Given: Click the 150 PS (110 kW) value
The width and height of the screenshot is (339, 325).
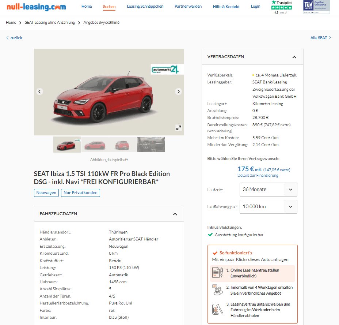Looking at the screenshot, I should click(x=124, y=268).
